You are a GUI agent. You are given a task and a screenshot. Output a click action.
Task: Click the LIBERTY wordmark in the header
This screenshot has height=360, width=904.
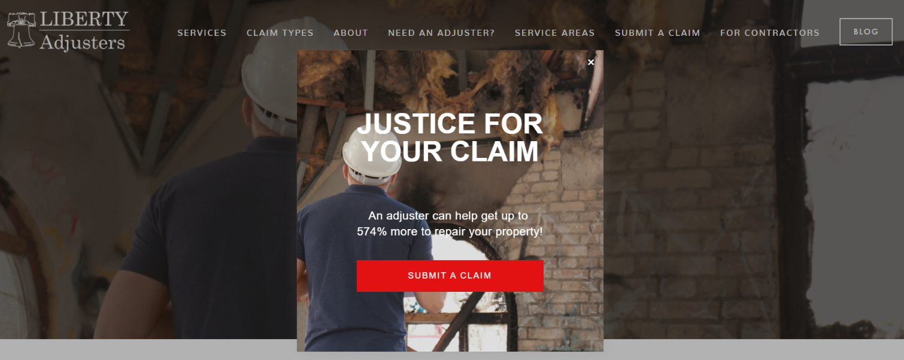84,20
